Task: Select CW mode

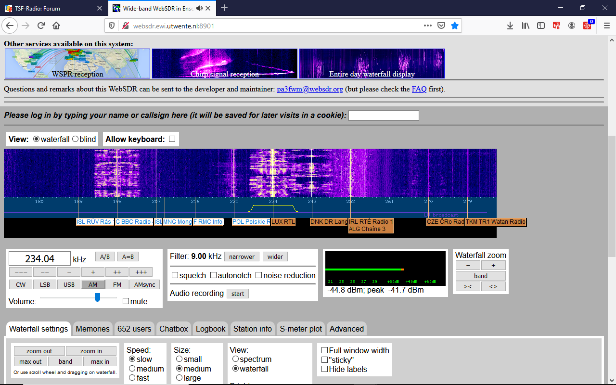Action: point(21,284)
